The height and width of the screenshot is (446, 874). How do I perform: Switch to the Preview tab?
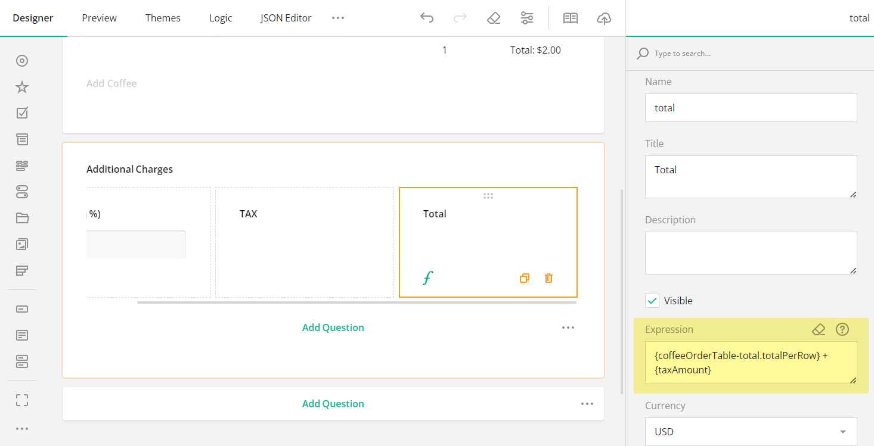click(x=99, y=18)
